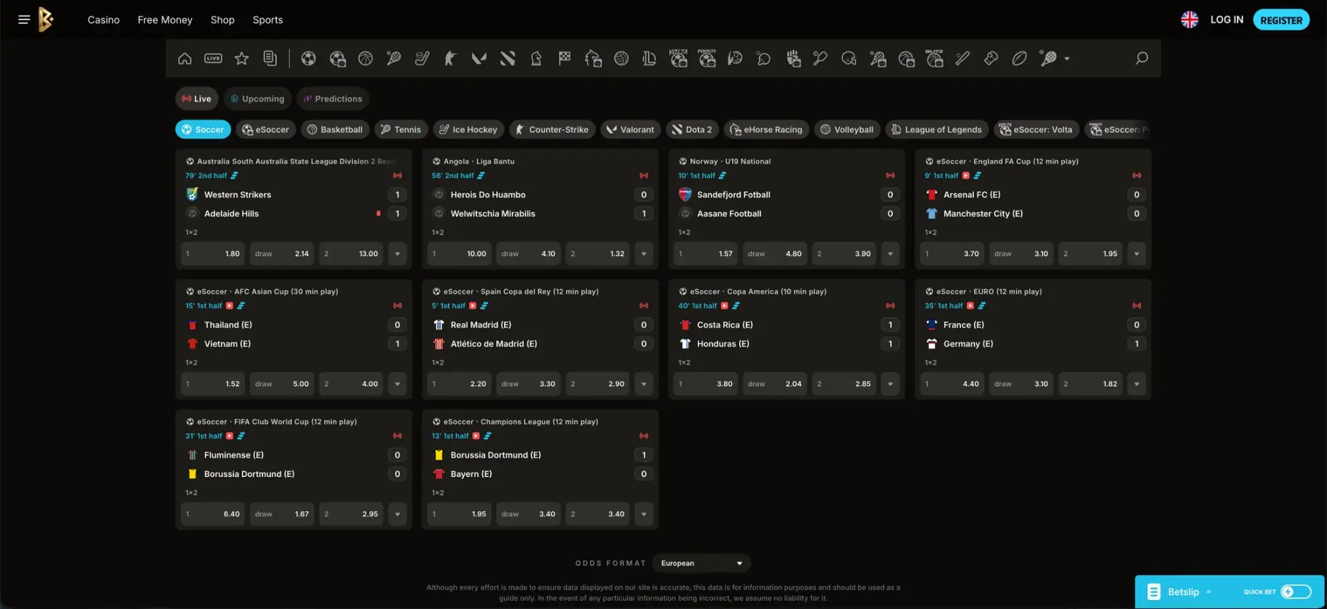Select the League of Legends icon
1327x609 pixels.
[649, 59]
